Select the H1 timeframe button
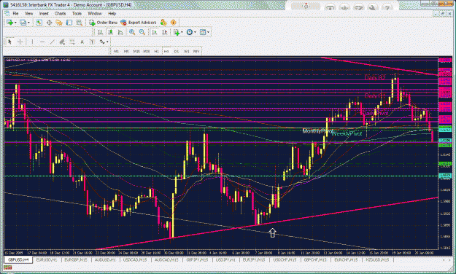This screenshot has width=456, height=274. (x=156, y=52)
